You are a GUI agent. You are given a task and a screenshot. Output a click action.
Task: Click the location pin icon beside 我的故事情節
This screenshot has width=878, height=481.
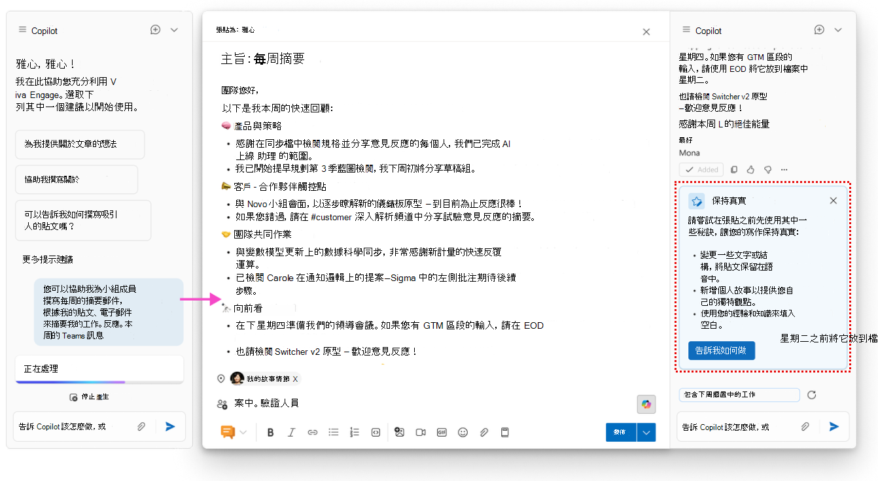point(221,378)
